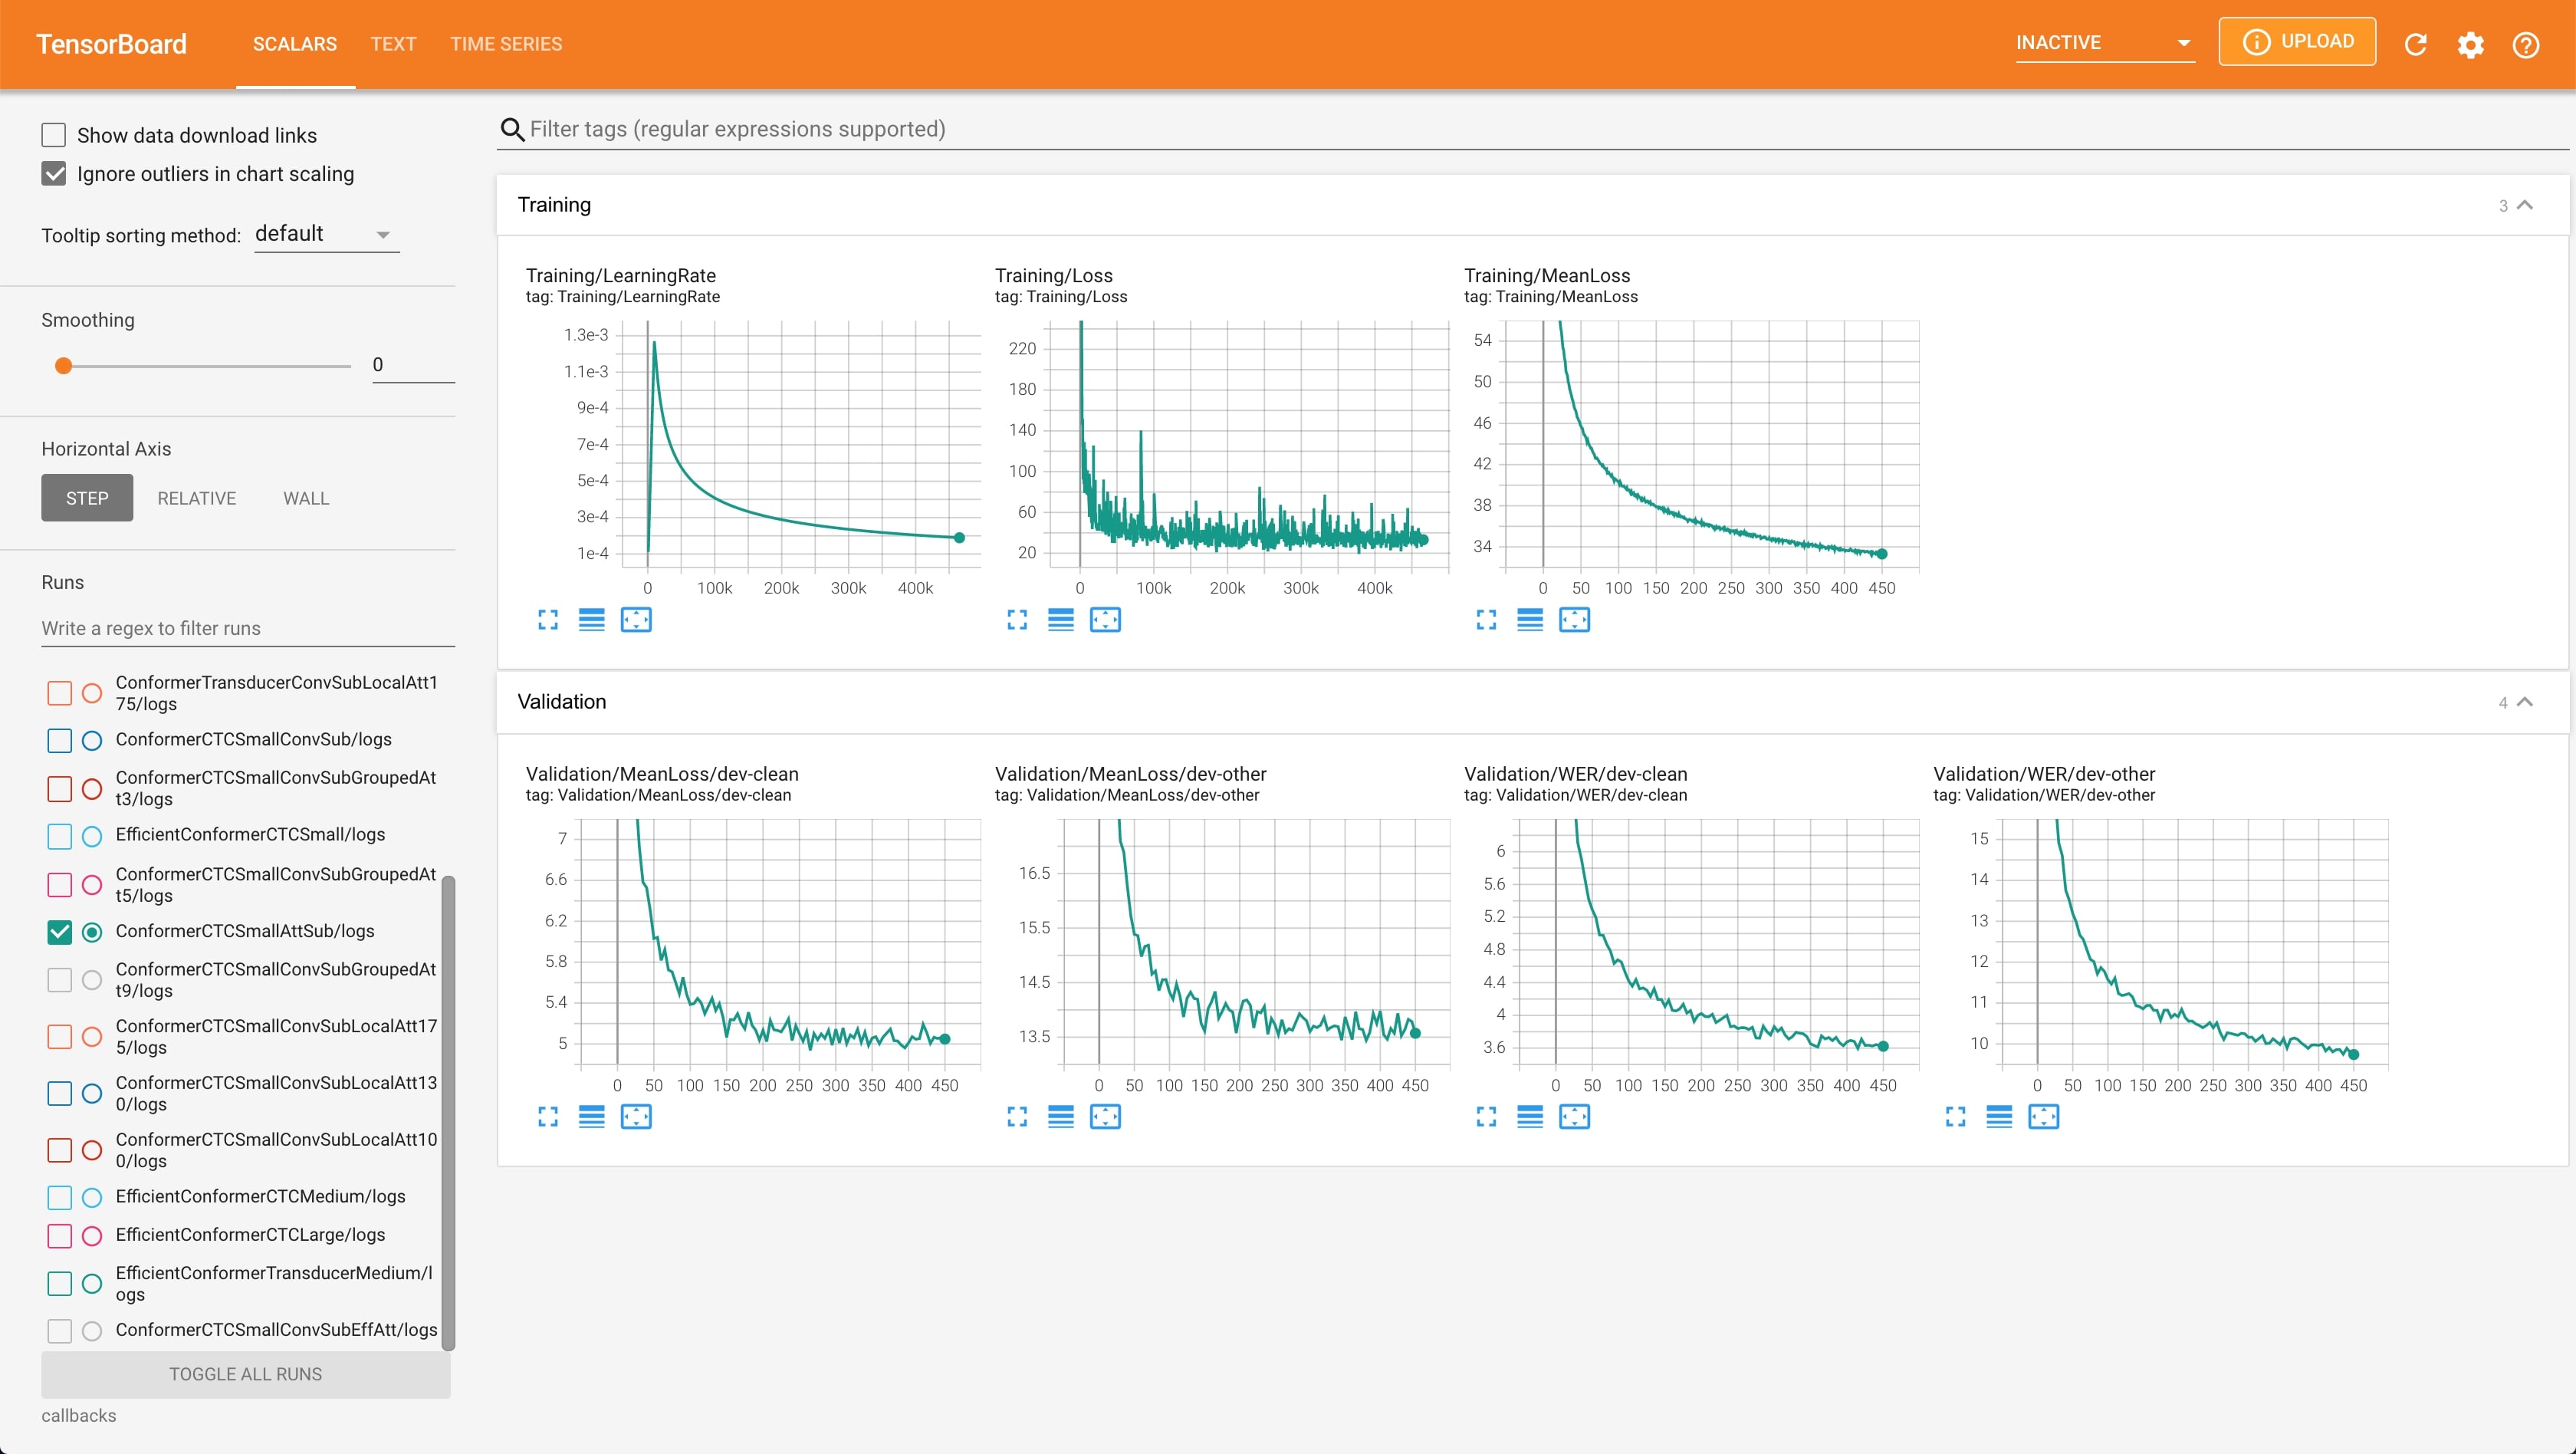Uncheck Ignore outliers in chart scaling

tap(54, 174)
